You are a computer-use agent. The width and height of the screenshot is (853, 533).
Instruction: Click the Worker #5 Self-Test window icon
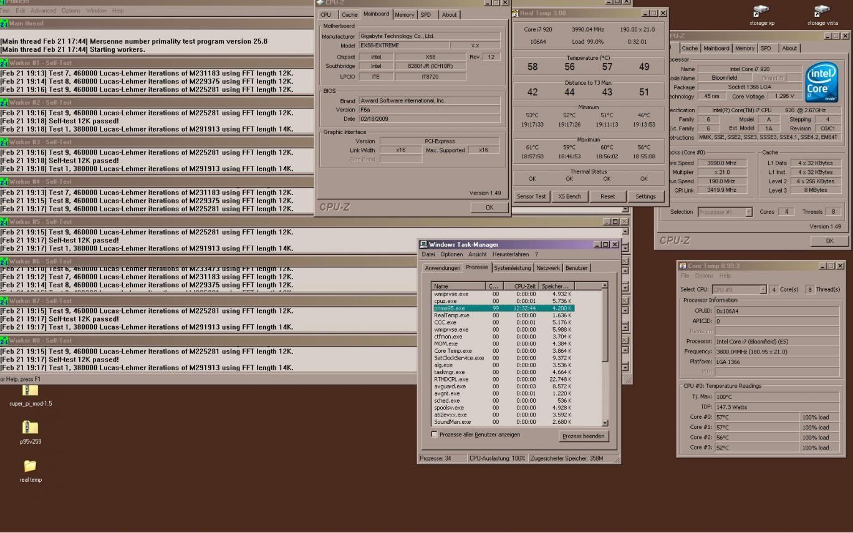pos(4,222)
